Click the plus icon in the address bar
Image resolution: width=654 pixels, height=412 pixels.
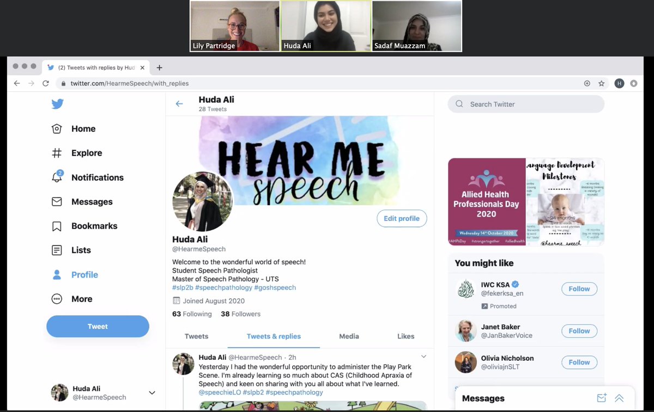(x=587, y=83)
